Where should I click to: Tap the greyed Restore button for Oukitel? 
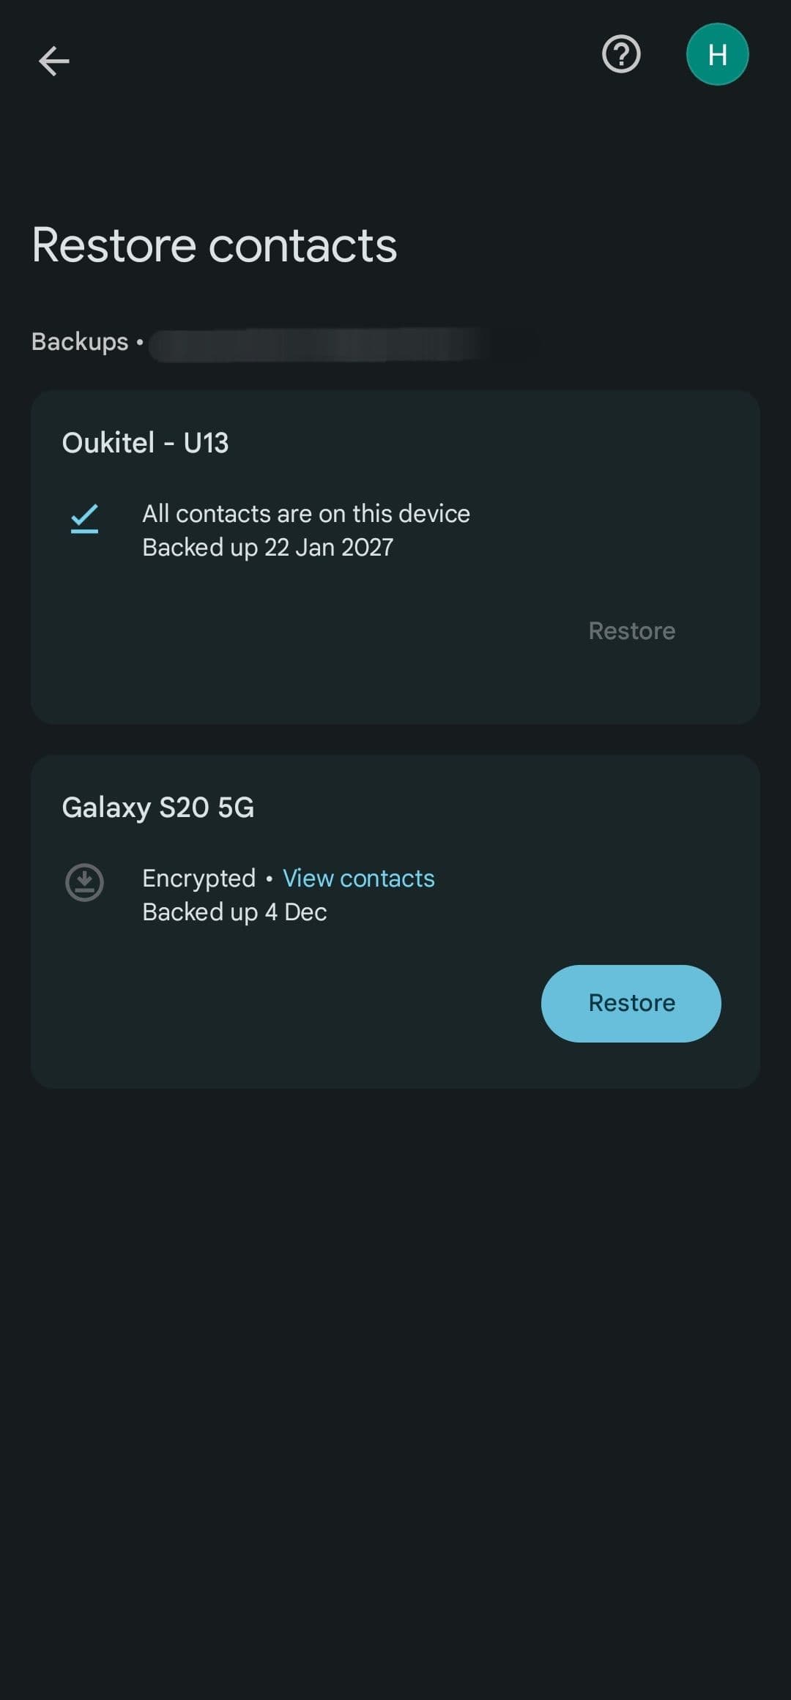pos(631,631)
